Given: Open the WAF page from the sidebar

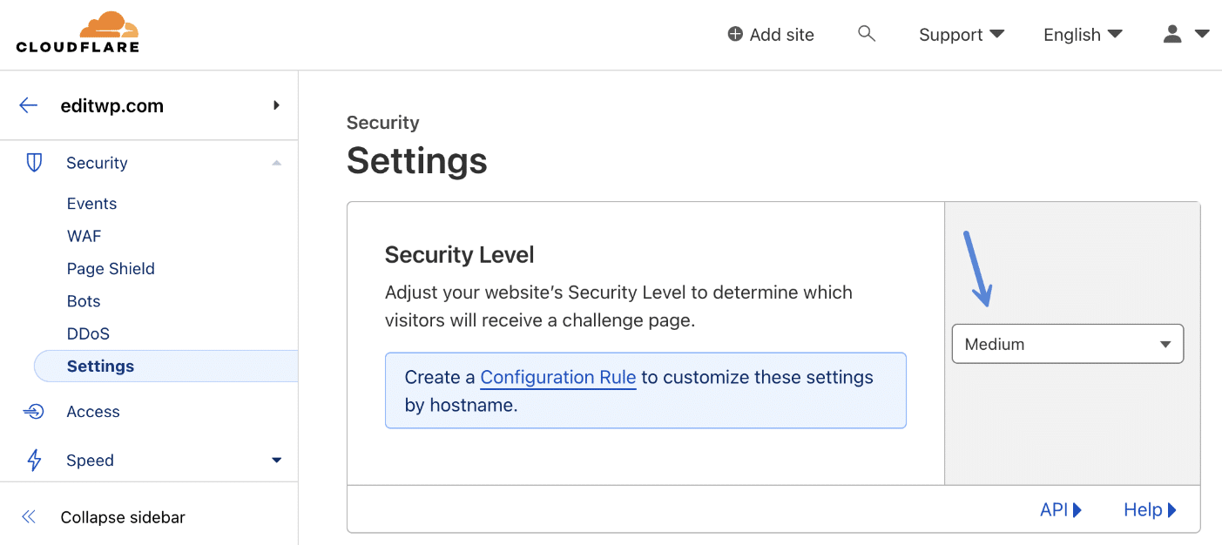Looking at the screenshot, I should [84, 235].
